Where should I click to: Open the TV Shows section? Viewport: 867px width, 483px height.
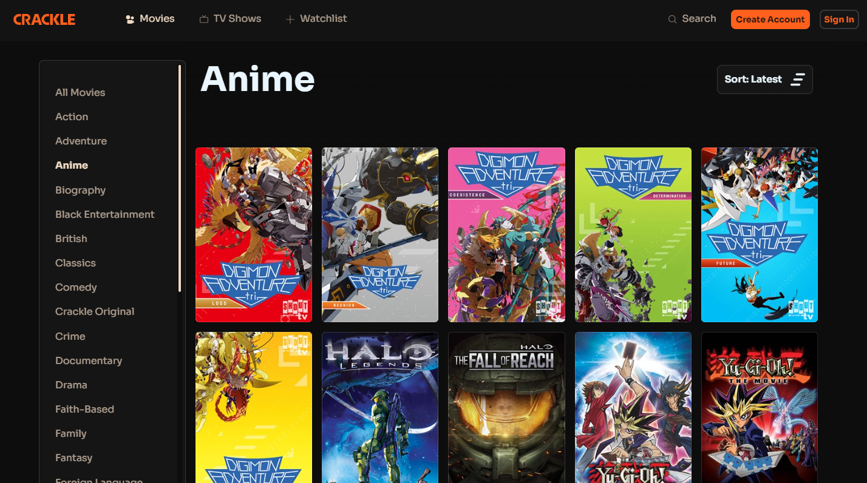click(230, 19)
